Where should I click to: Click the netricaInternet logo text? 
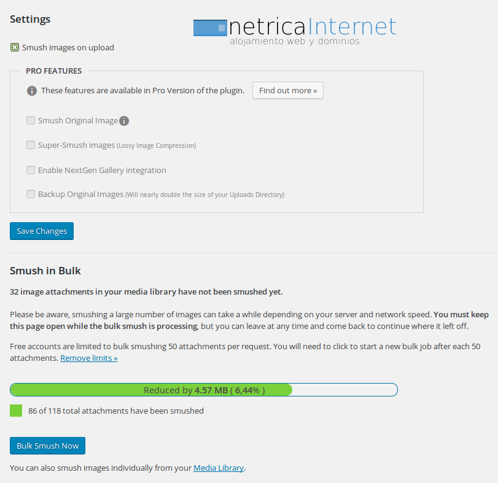[312, 26]
